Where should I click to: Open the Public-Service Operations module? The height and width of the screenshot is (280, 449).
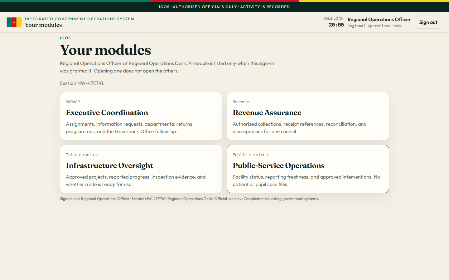tap(308, 169)
